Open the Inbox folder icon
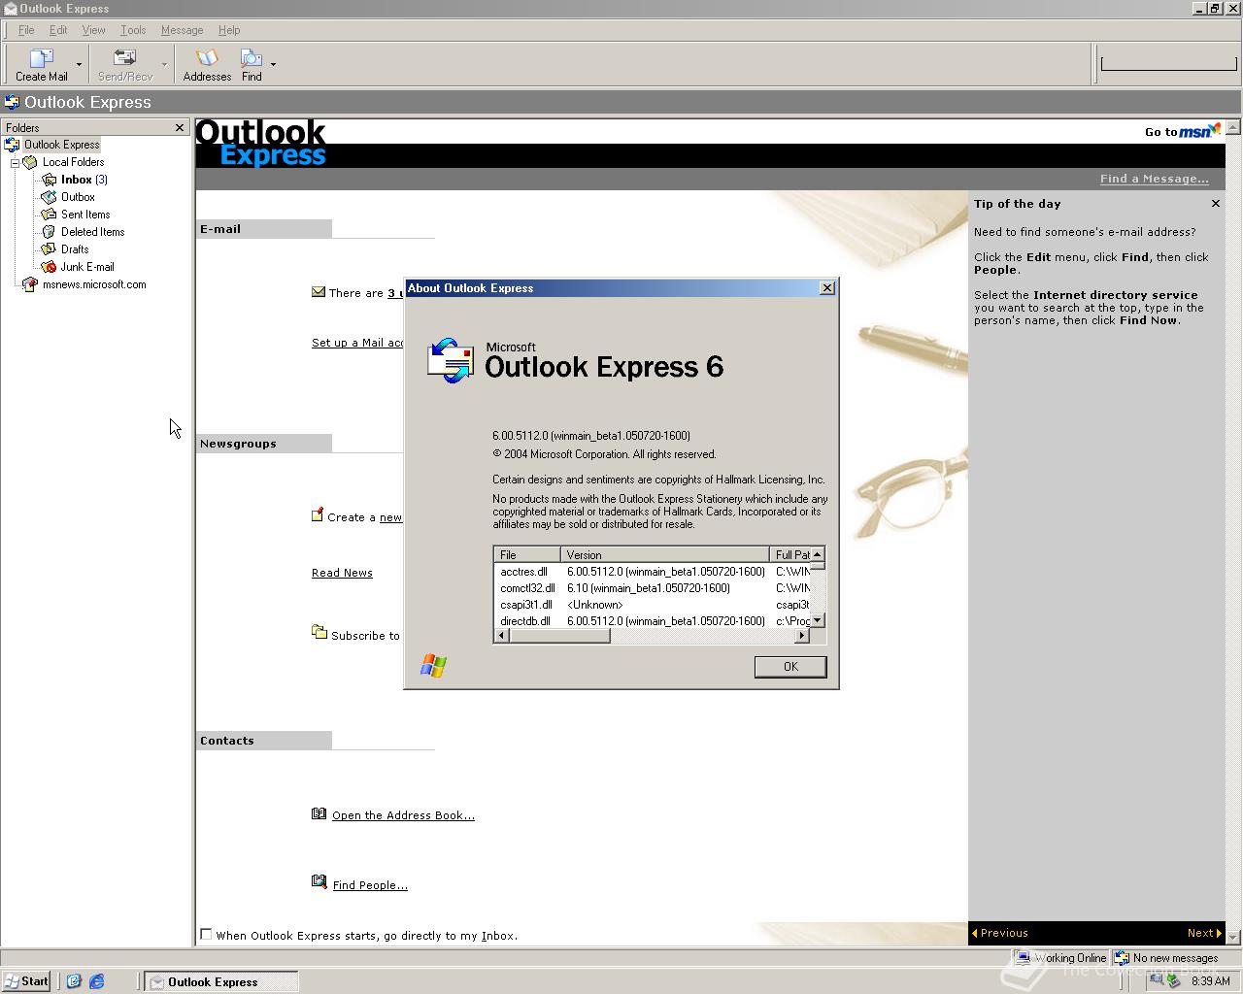 (x=49, y=180)
